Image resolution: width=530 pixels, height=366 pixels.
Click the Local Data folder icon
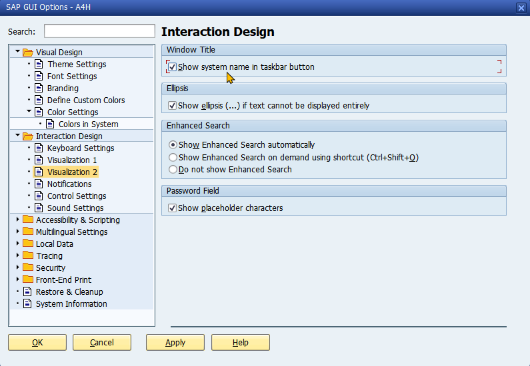click(28, 244)
